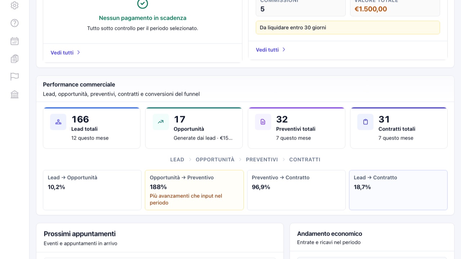Click 12 questo mese under Lead totali
461x259 pixels.
(x=90, y=138)
